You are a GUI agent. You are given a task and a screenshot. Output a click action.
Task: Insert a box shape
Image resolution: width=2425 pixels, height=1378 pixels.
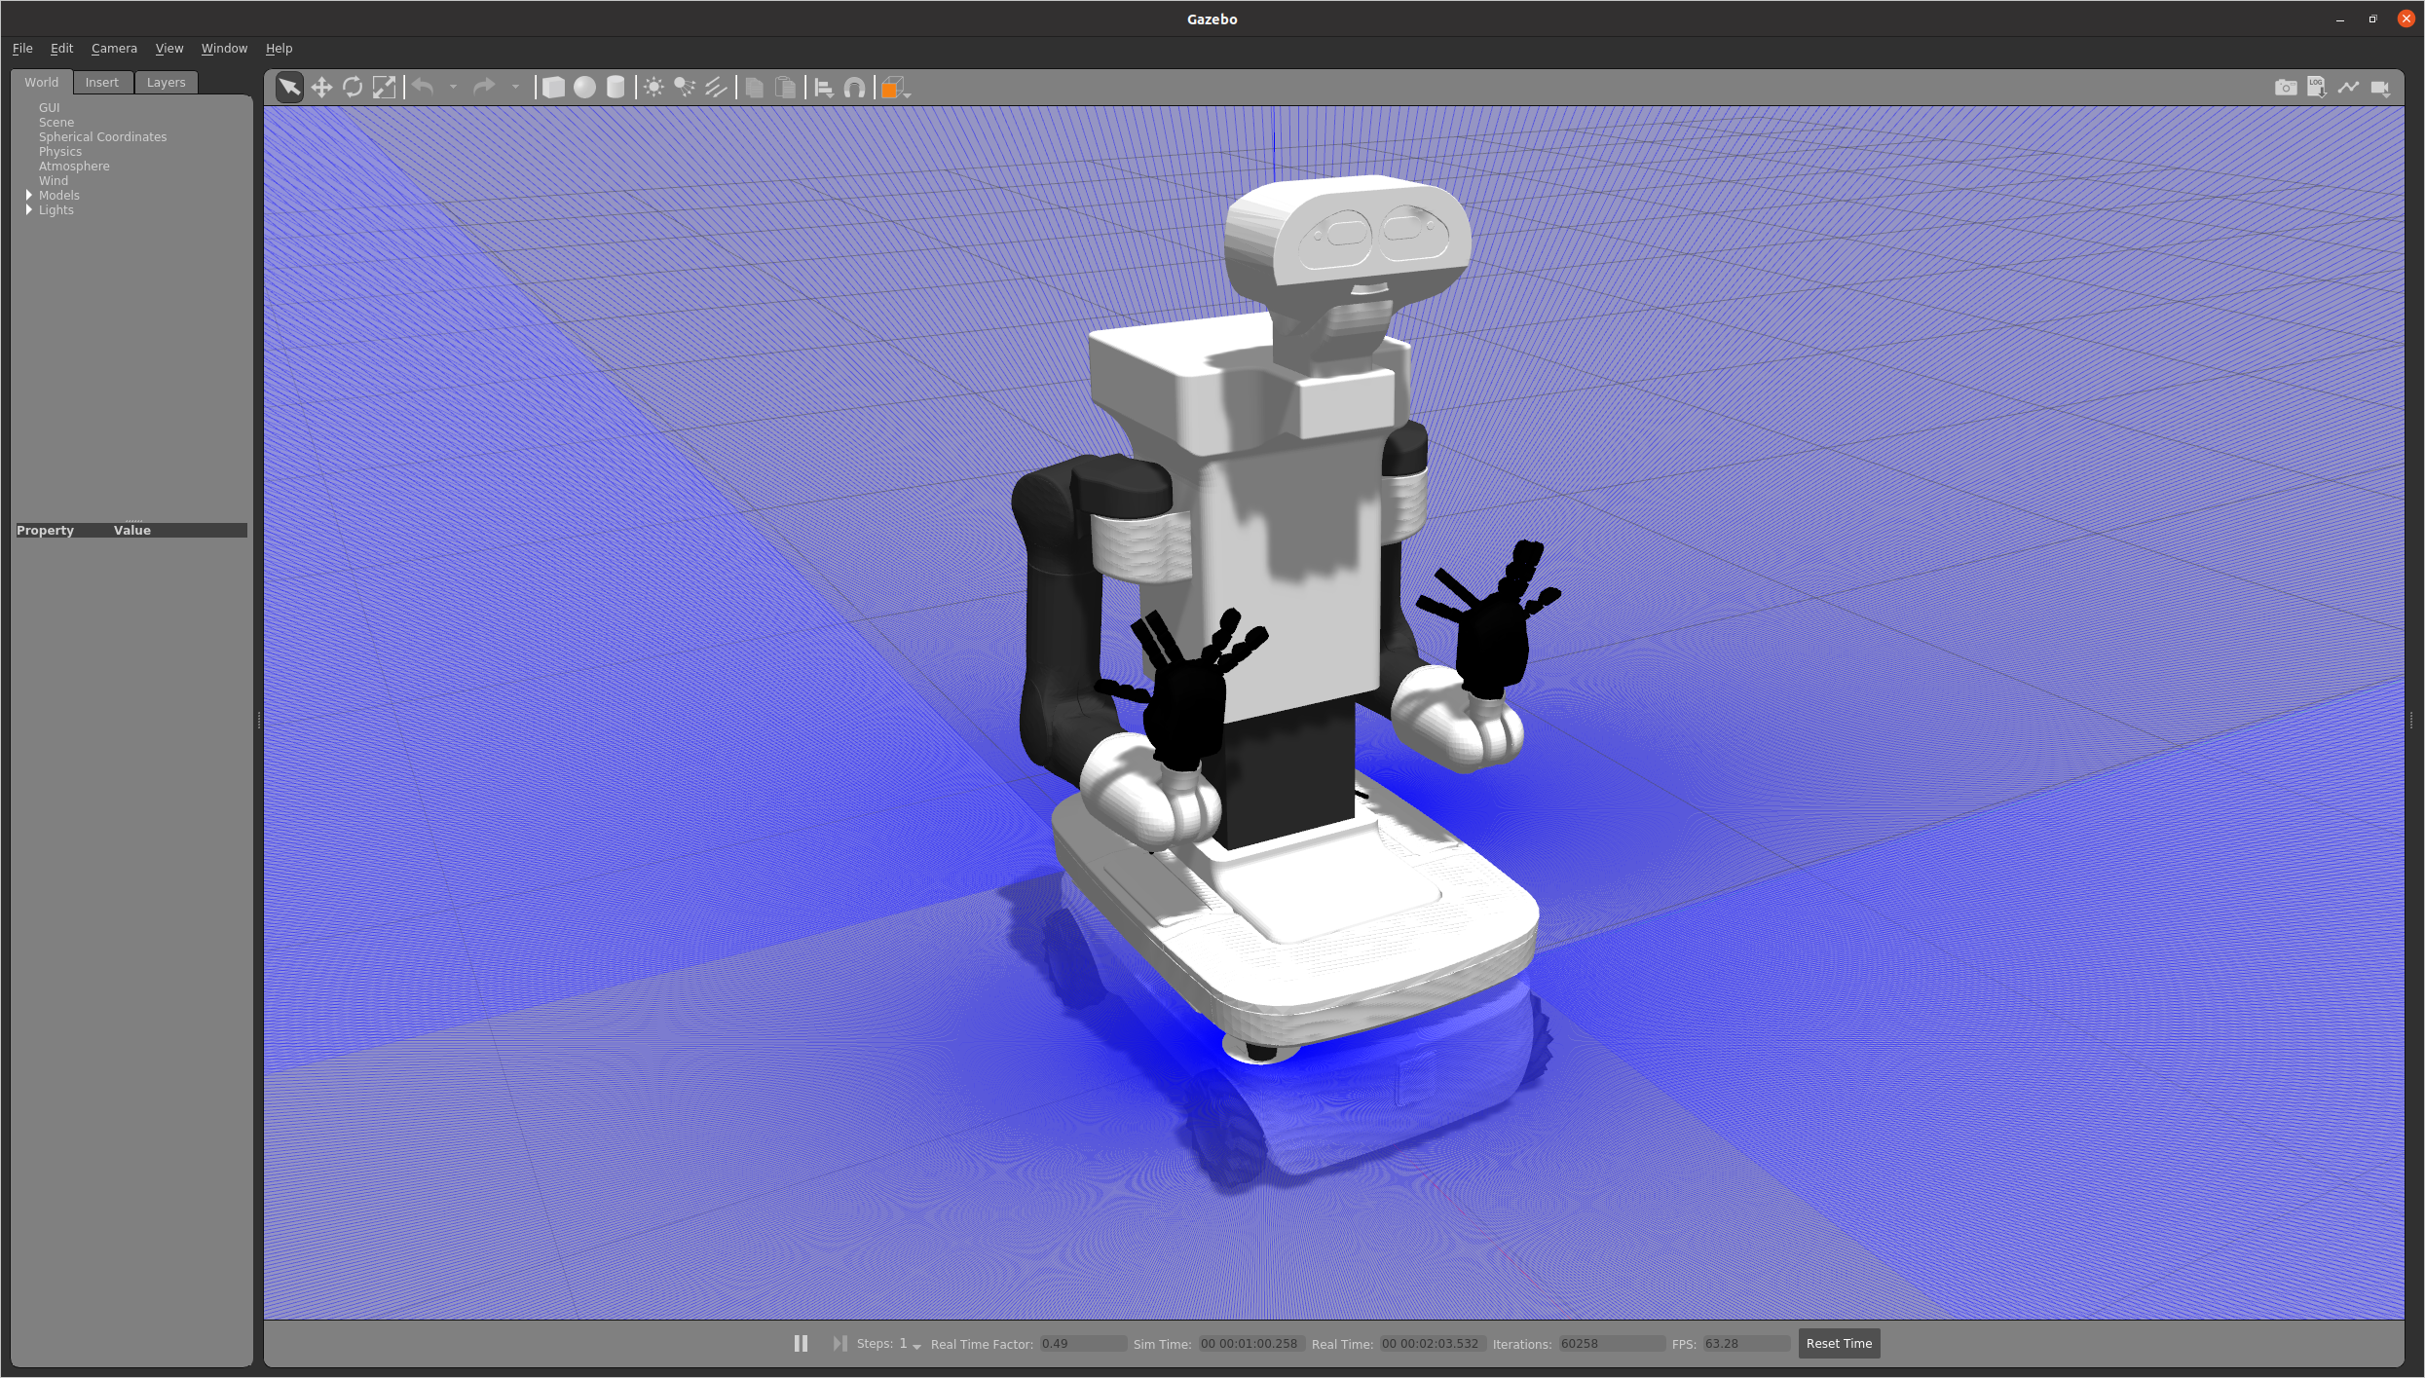553,88
